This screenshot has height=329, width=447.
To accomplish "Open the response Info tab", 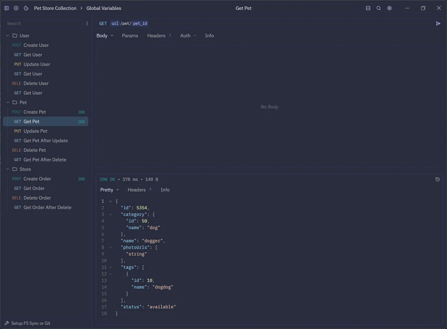I will pyautogui.click(x=165, y=190).
